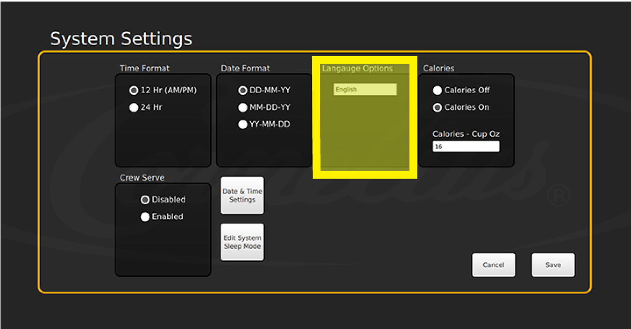Click the System Settings heading
631x329 pixels.
(121, 39)
